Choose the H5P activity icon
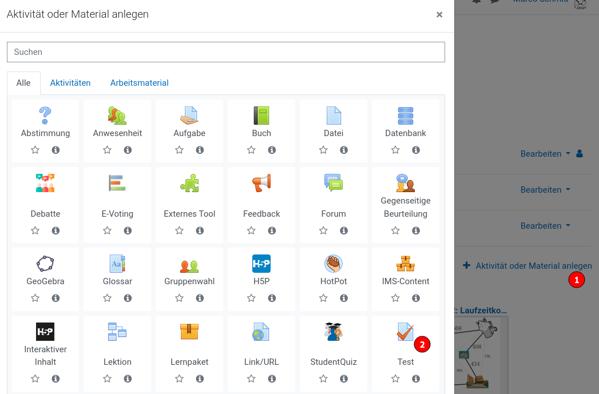Screen dimensions: 599x394 point(261,264)
